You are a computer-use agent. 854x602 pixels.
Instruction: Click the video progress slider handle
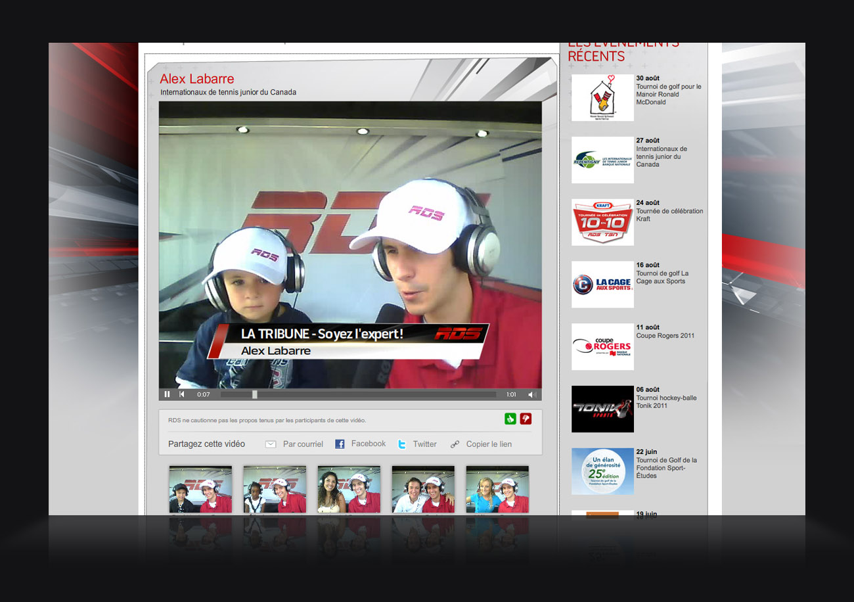pos(255,394)
